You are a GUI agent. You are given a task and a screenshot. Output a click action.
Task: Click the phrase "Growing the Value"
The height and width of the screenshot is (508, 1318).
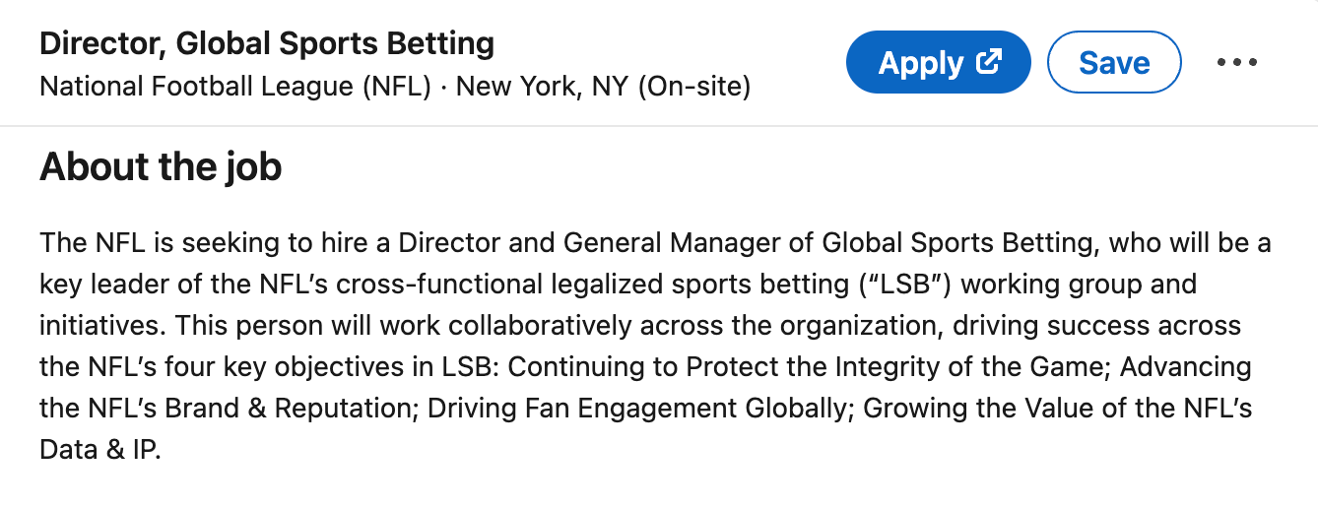click(975, 409)
